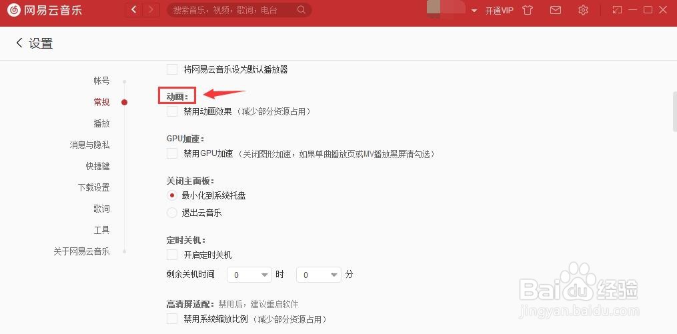Go to 常规 settings section
Image resolution: width=677 pixels, height=334 pixels.
[101, 102]
